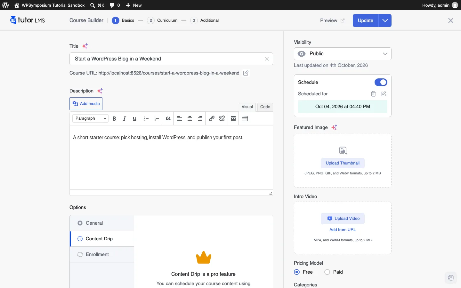Edit the course URL slug

pyautogui.click(x=246, y=73)
